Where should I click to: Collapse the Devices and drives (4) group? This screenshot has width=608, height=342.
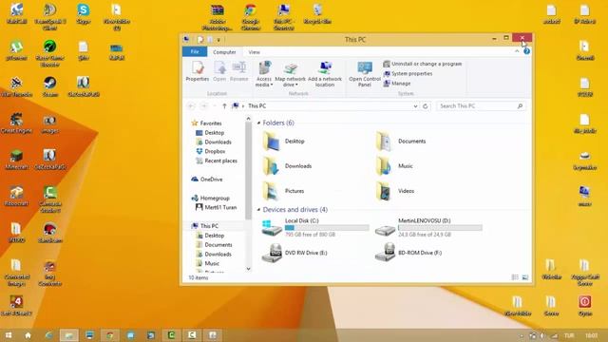(258, 210)
